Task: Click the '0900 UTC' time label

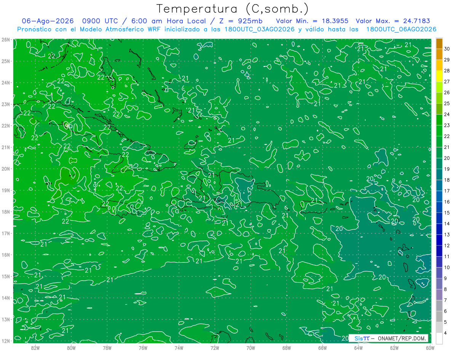Action: [101, 21]
